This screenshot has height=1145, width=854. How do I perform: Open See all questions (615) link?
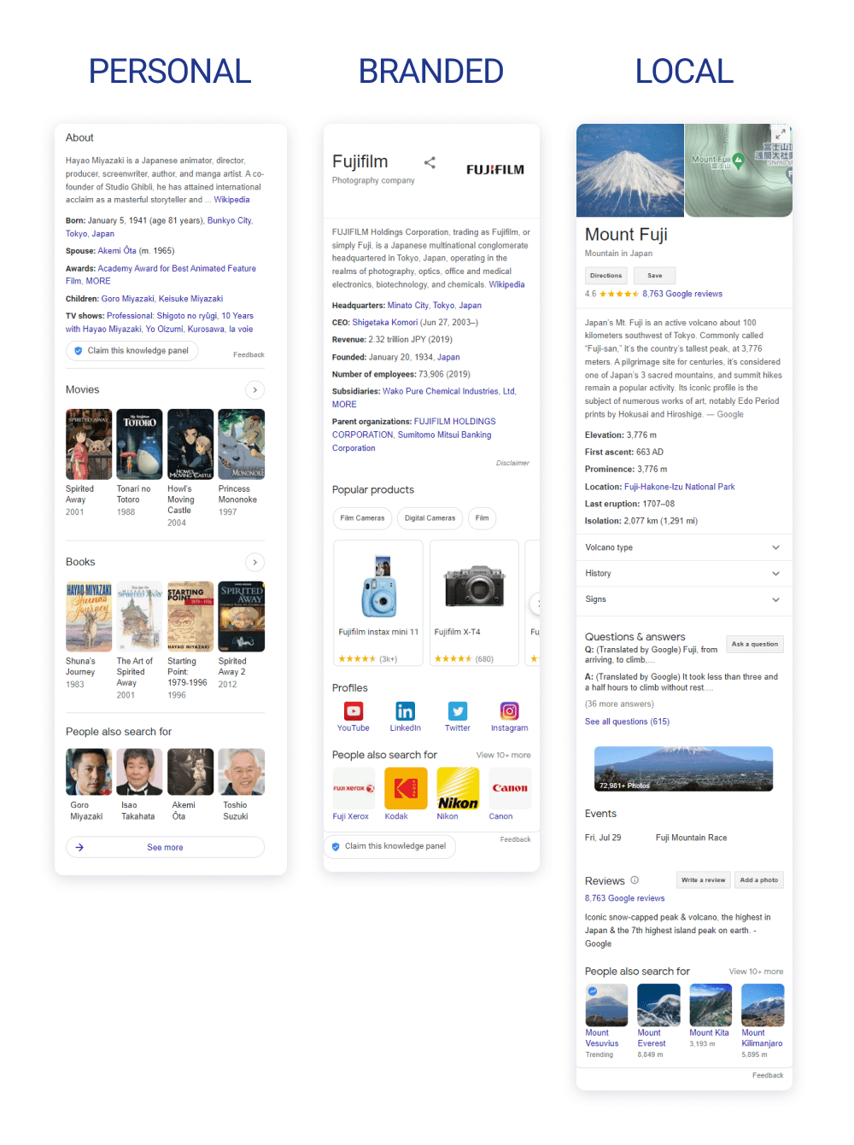click(x=627, y=721)
